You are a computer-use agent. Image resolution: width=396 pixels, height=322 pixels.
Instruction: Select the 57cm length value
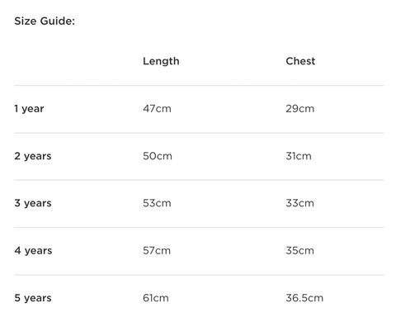(x=157, y=250)
